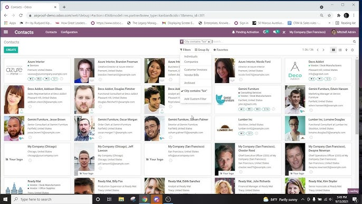
Task: Switch to activity view
Action: point(353,50)
